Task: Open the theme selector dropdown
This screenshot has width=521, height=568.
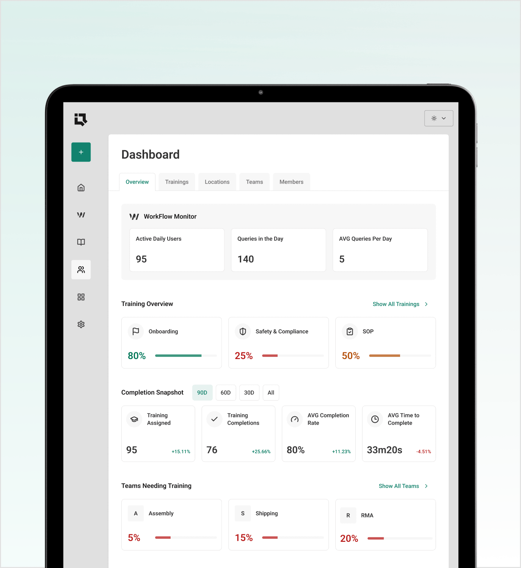Action: (x=438, y=118)
